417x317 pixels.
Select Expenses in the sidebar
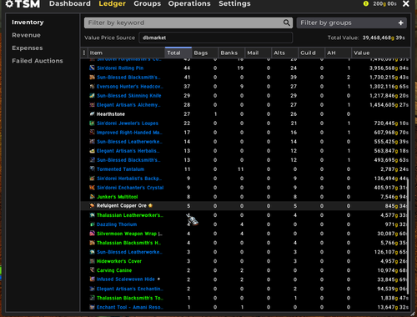pos(28,48)
